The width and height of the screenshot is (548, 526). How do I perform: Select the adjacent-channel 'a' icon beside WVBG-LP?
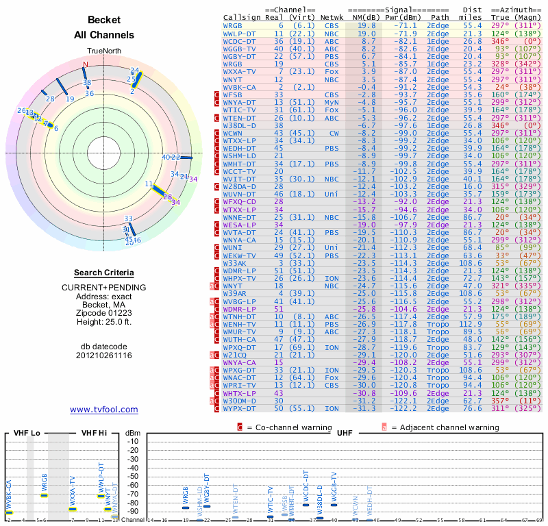[x=213, y=301]
